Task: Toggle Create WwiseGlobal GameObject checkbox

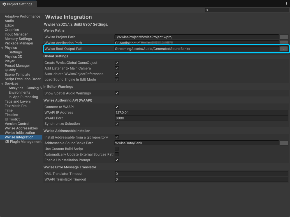Action: pyautogui.click(x=117, y=63)
